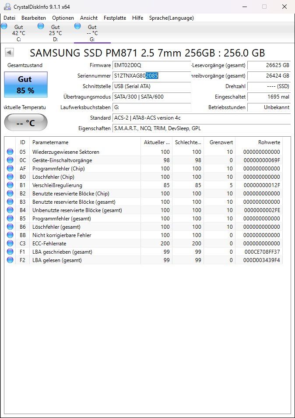This screenshot has height=418, width=295.
Task: Click the Schreibvorgänge value 26424 GB
Action: tap(269, 76)
